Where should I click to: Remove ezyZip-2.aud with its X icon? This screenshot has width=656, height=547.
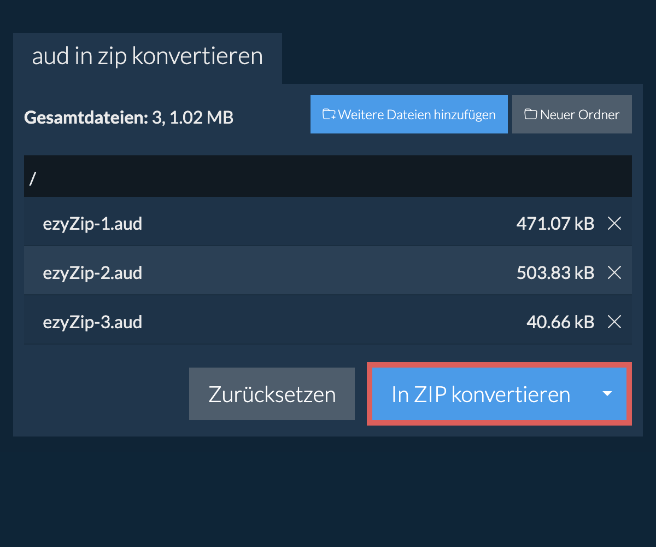(x=614, y=272)
